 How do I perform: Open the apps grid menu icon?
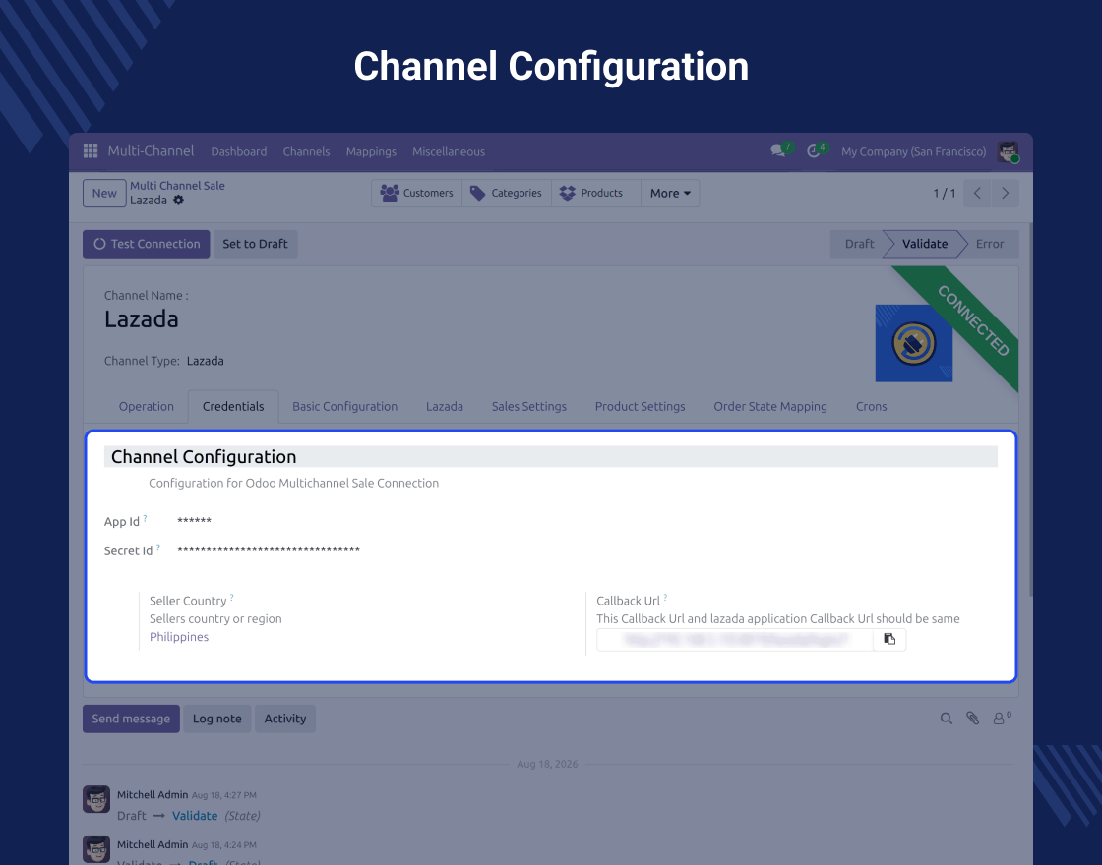[x=90, y=151]
